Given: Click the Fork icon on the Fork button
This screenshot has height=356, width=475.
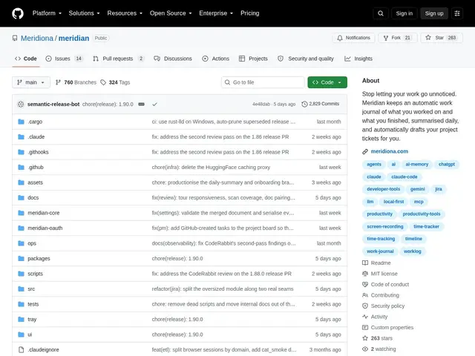Looking at the screenshot, I should [386, 38].
